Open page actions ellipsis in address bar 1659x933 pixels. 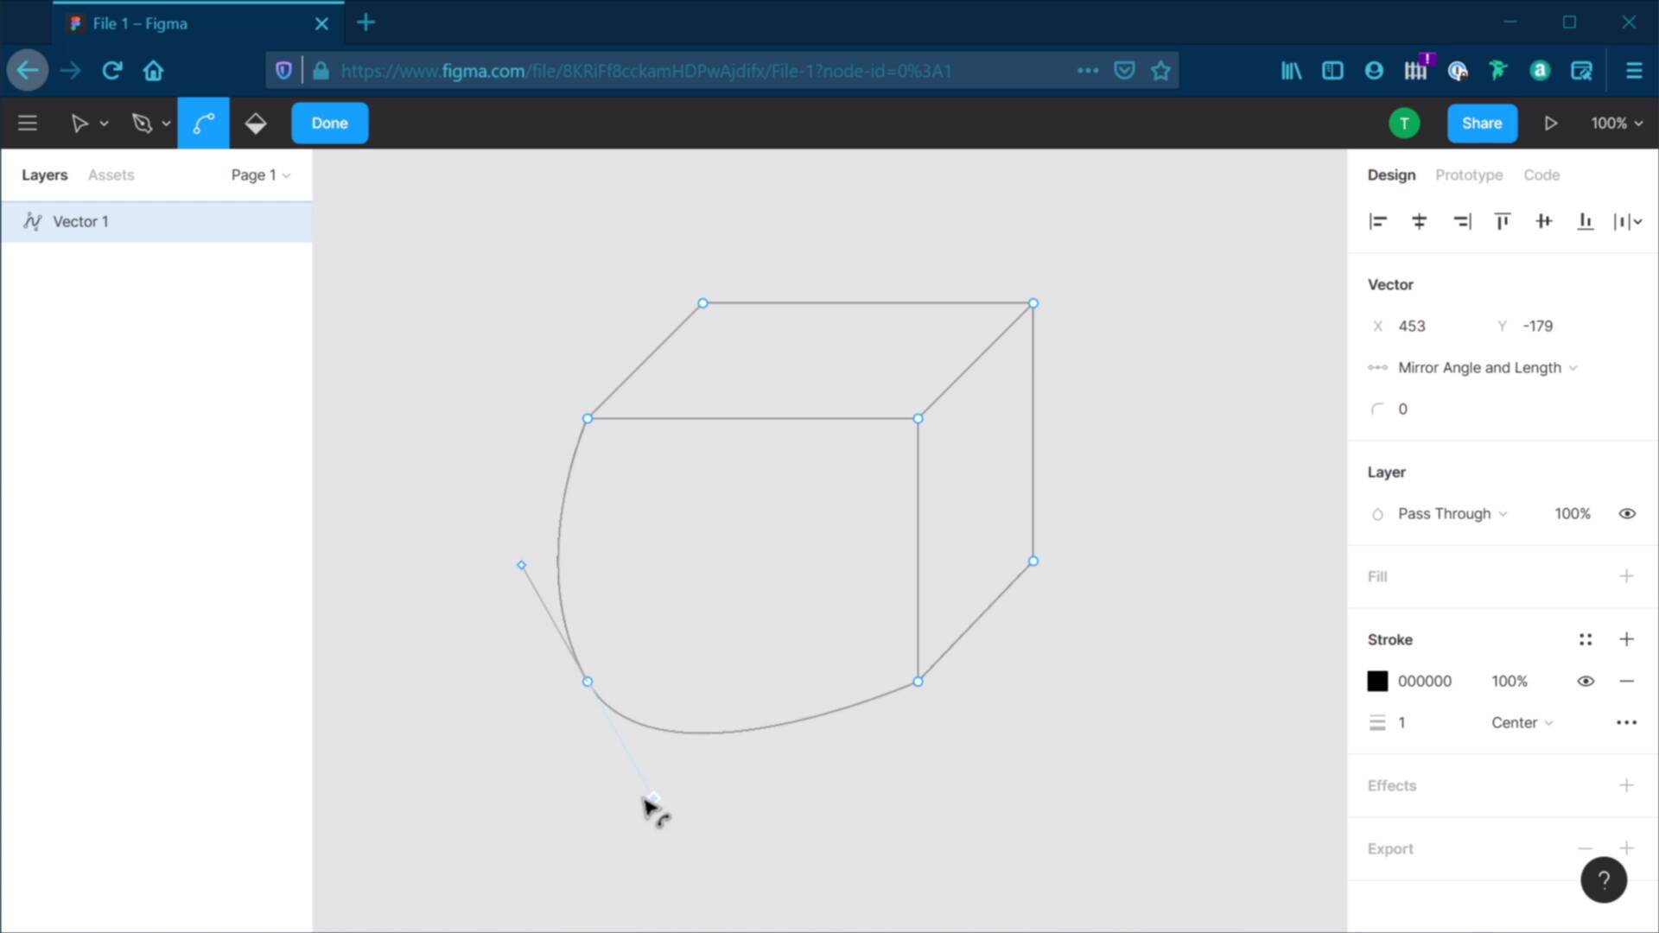[1088, 71]
